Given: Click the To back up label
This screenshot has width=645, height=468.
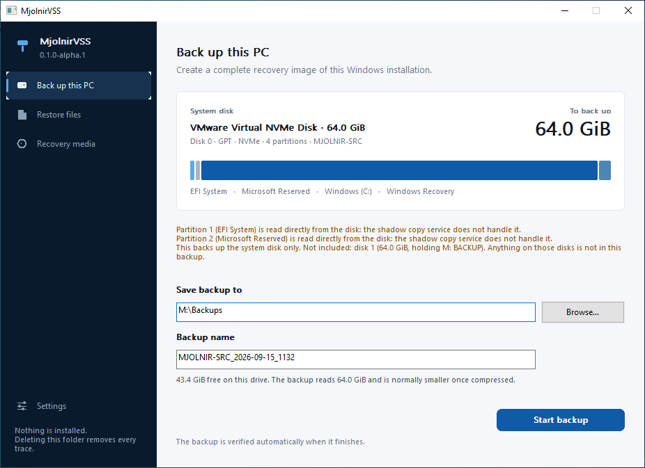Looking at the screenshot, I should 590,111.
